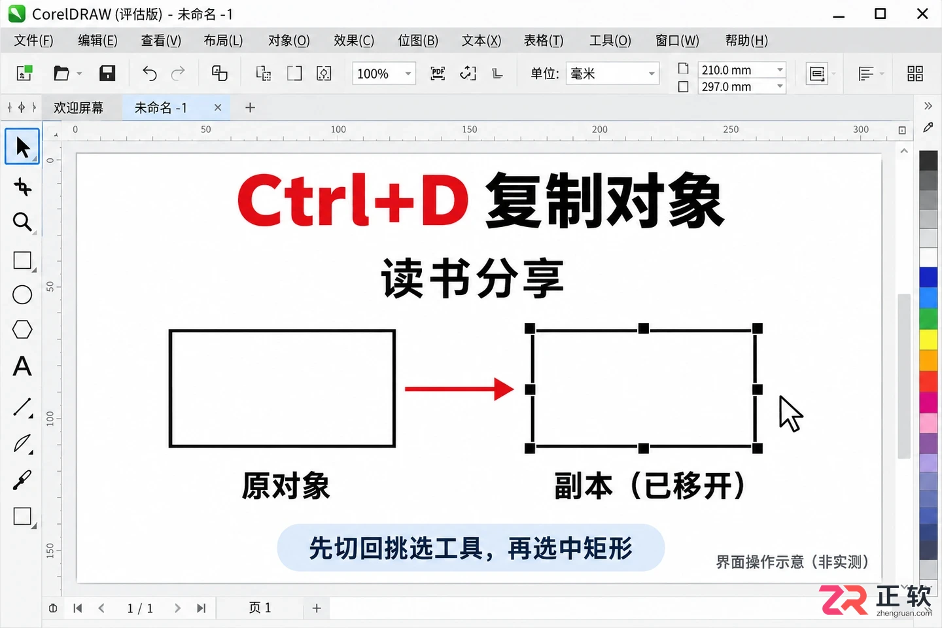Open the zoom level 100% dropdown
Image resolution: width=942 pixels, height=628 pixels.
point(408,73)
